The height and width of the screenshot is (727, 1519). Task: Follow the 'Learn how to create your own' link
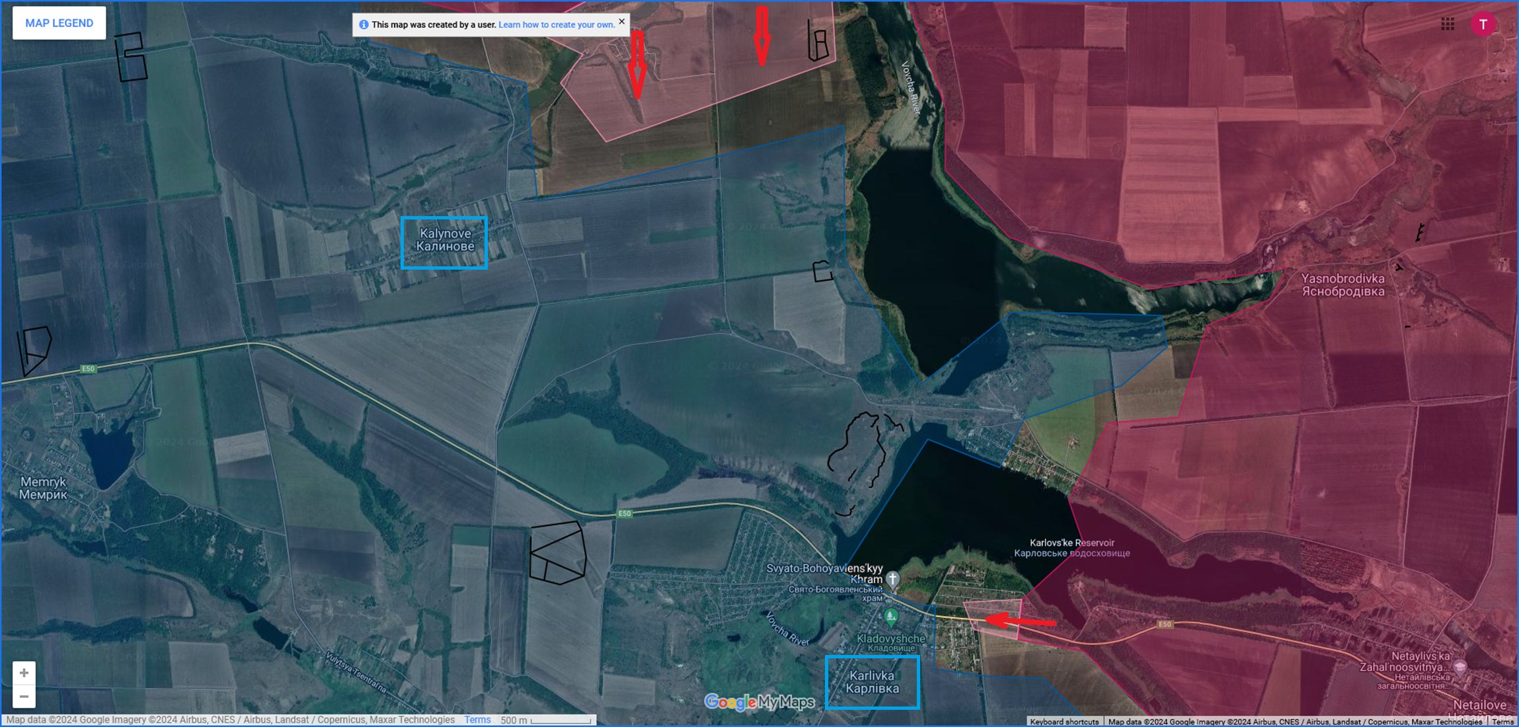(556, 25)
